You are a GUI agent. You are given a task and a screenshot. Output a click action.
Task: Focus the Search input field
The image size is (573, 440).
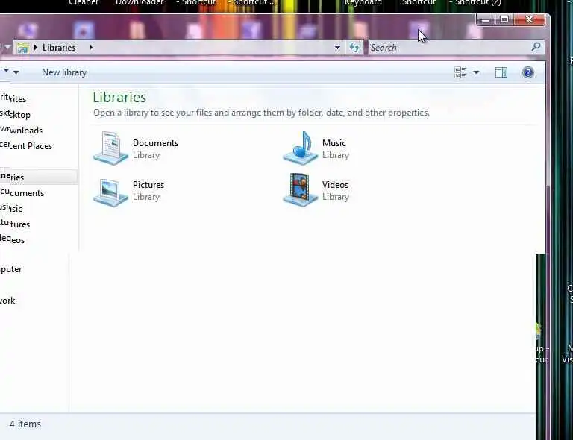point(449,48)
